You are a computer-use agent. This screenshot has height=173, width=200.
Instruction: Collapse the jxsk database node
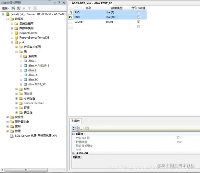pos(12,42)
